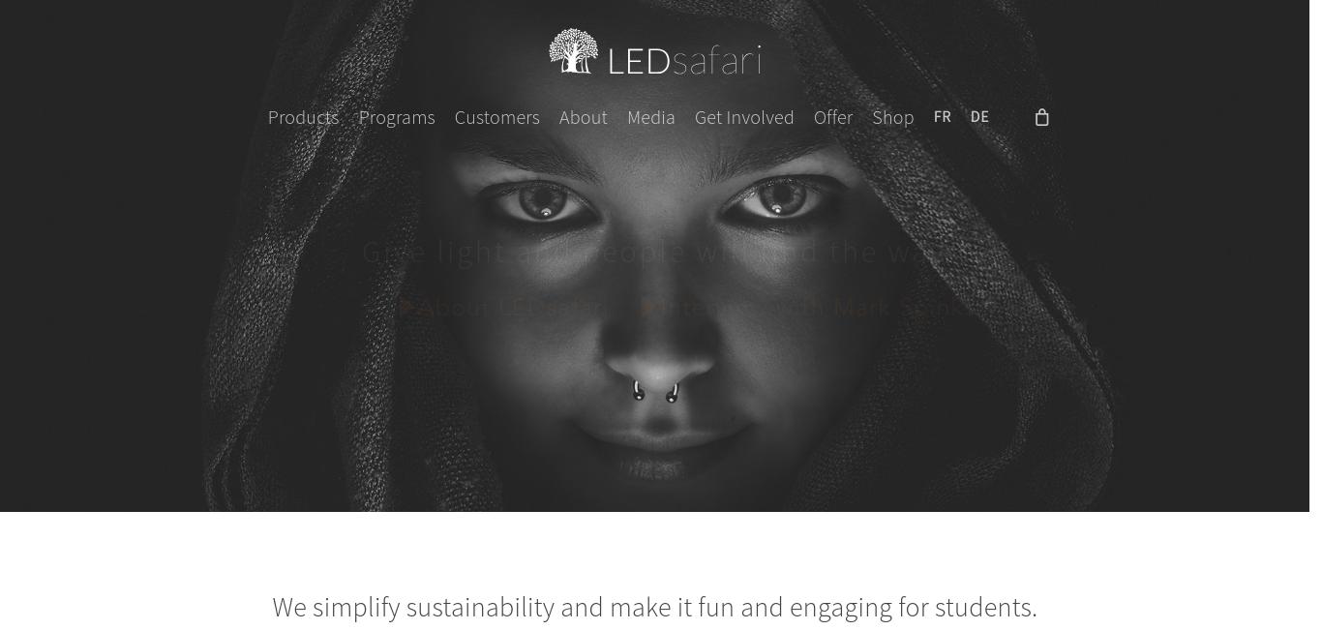Screen dimensions: 1322x630
Task: Play the About LEDsafari video link
Action: (x=513, y=307)
